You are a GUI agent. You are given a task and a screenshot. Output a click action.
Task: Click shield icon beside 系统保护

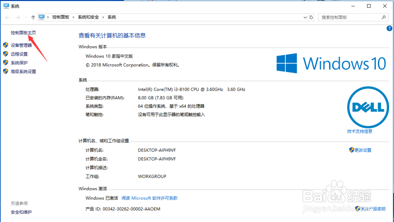point(6,63)
